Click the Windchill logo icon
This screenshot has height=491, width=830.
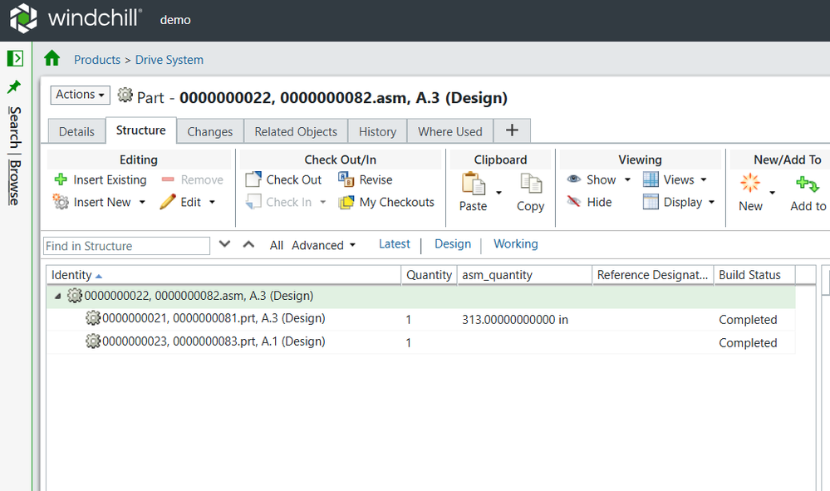coord(24,18)
